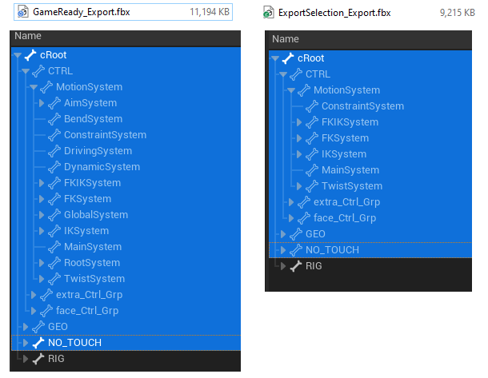Click GEO bone icon in right tree
The height and width of the screenshot is (378, 488).
point(296,234)
